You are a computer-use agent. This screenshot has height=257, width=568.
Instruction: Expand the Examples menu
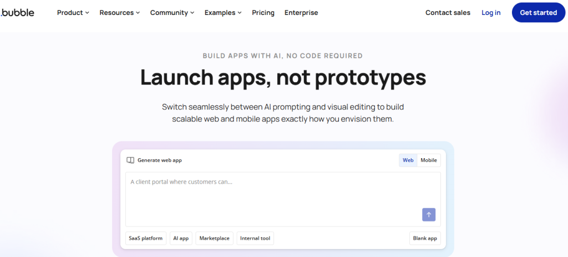point(223,13)
